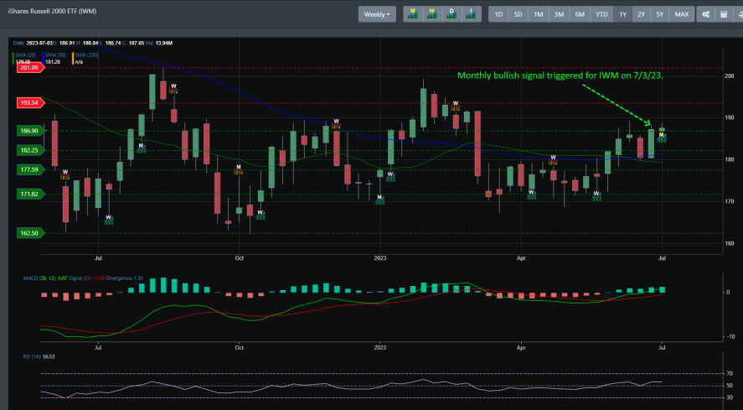Click the SMA (200) legend entry

coord(85,58)
